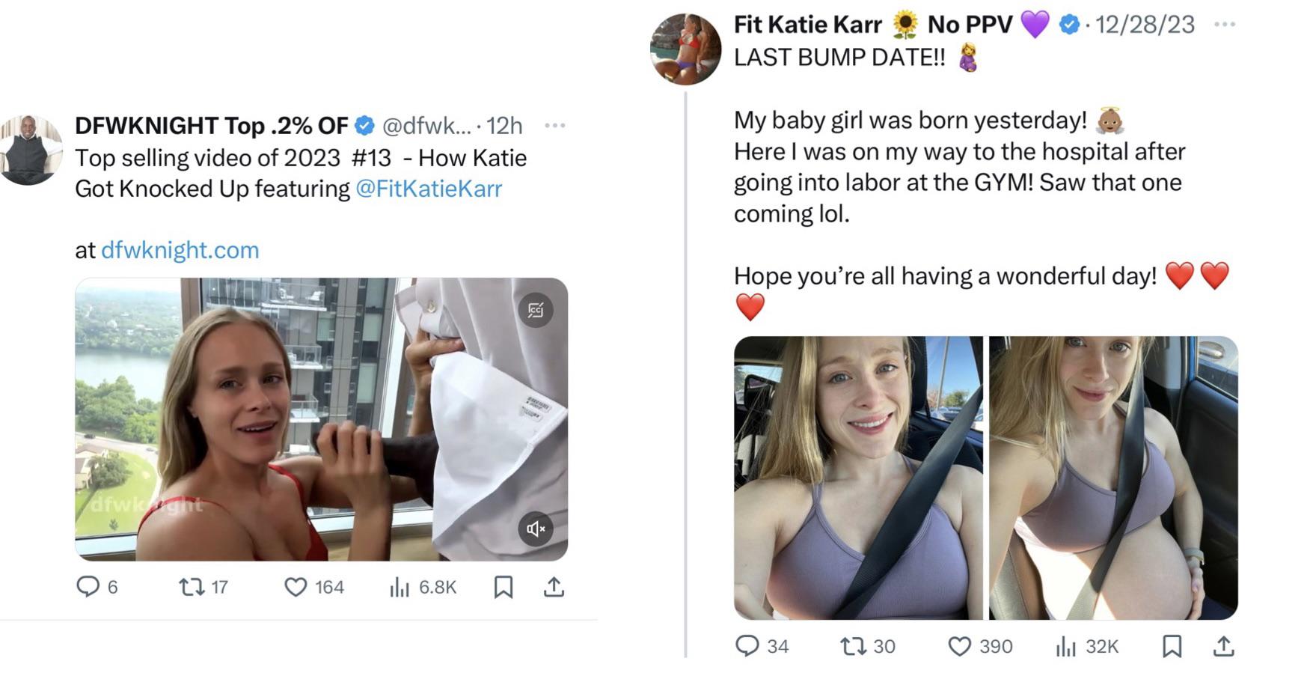Open DFWKNIGHT's profile avatar
The height and width of the screenshot is (679, 1310).
(x=28, y=150)
